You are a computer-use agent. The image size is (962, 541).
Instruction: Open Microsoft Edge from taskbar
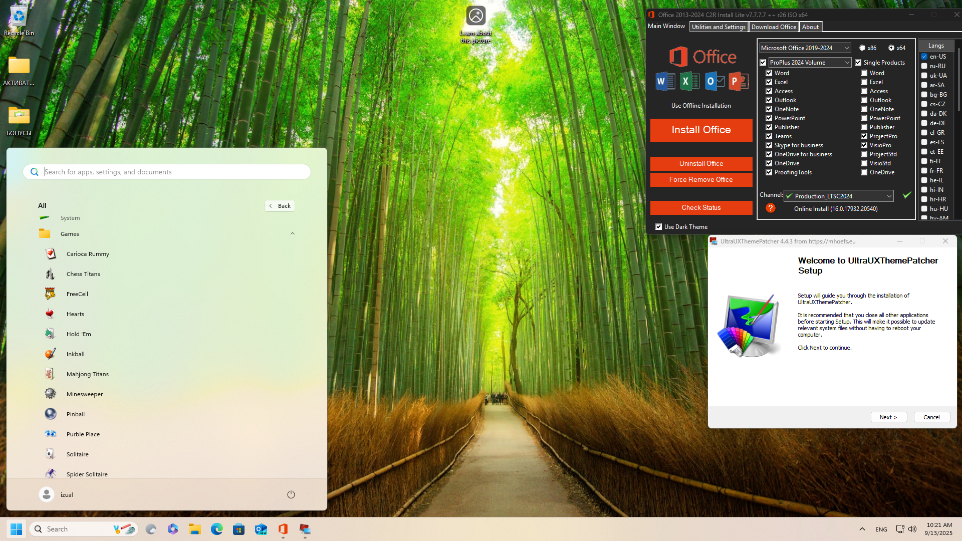point(216,529)
